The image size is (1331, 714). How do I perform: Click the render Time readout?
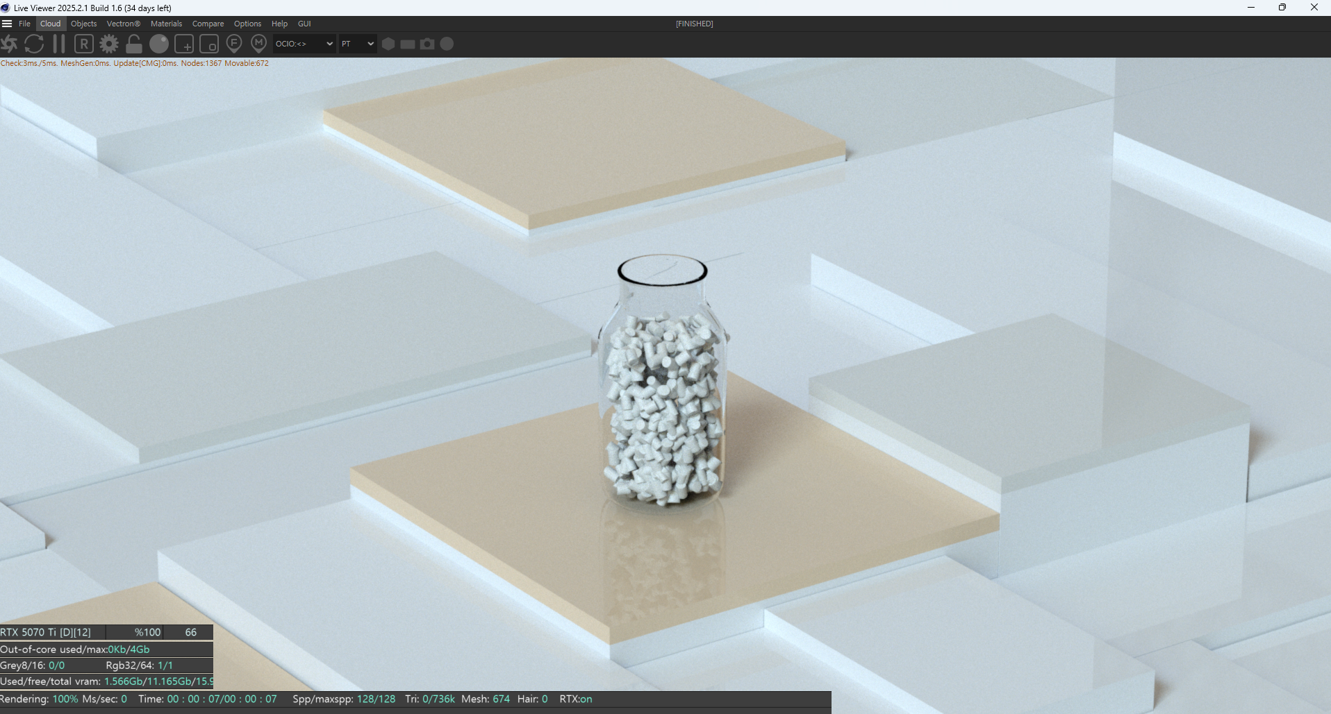(208, 699)
